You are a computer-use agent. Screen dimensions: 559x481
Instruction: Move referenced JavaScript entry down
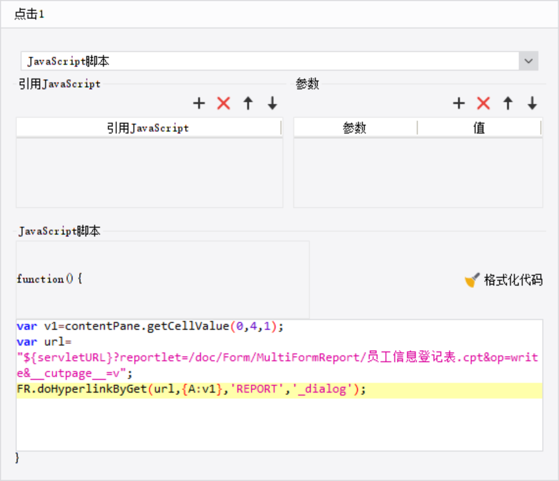pos(272,103)
